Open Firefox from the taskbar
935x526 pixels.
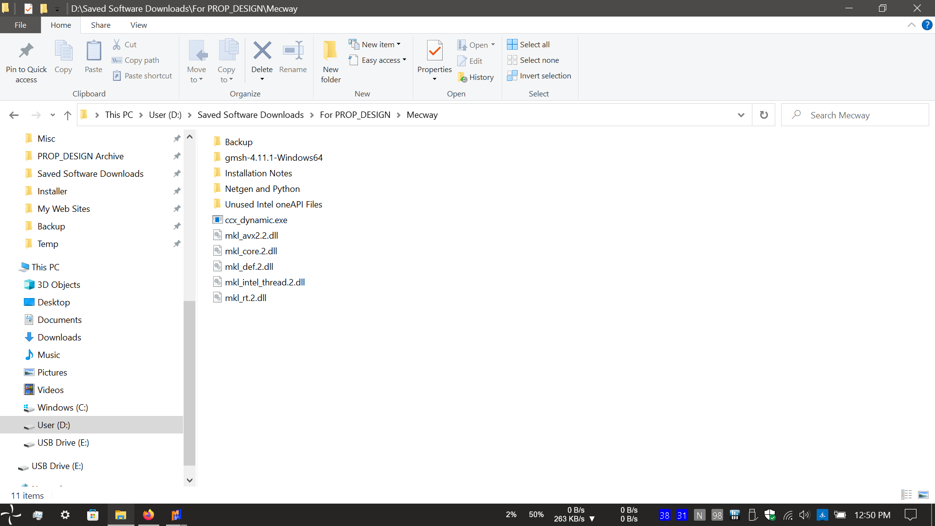[148, 515]
